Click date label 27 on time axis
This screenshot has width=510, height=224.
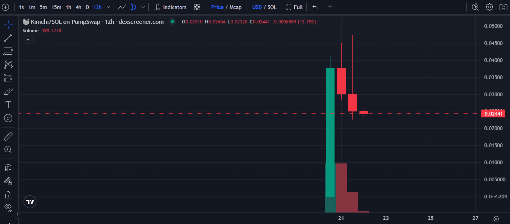pyautogui.click(x=475, y=218)
